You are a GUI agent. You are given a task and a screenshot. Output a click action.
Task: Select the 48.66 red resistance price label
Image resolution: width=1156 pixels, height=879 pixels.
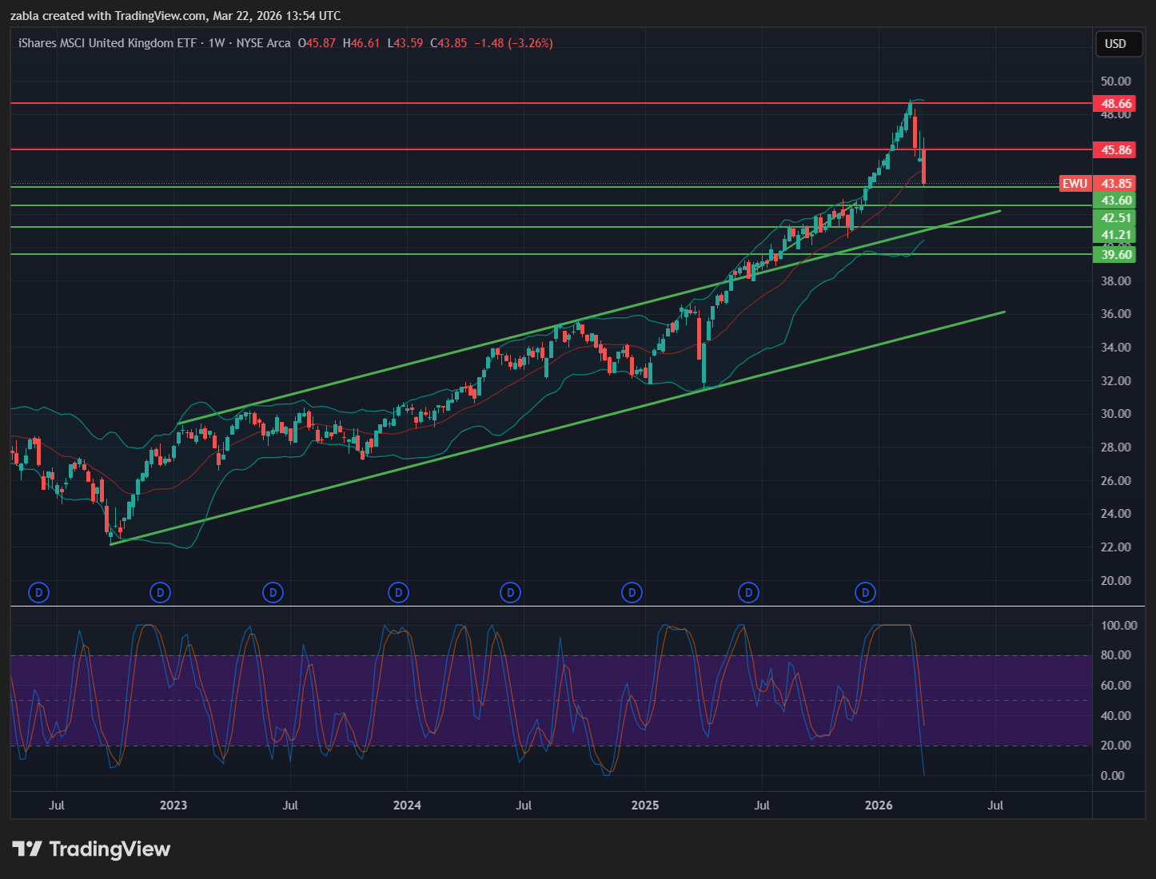pyautogui.click(x=1116, y=104)
